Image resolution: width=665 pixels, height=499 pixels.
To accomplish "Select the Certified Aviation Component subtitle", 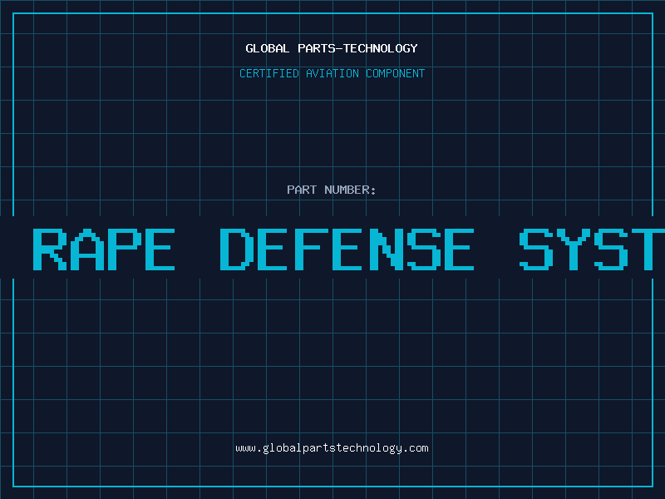I will pos(332,73).
